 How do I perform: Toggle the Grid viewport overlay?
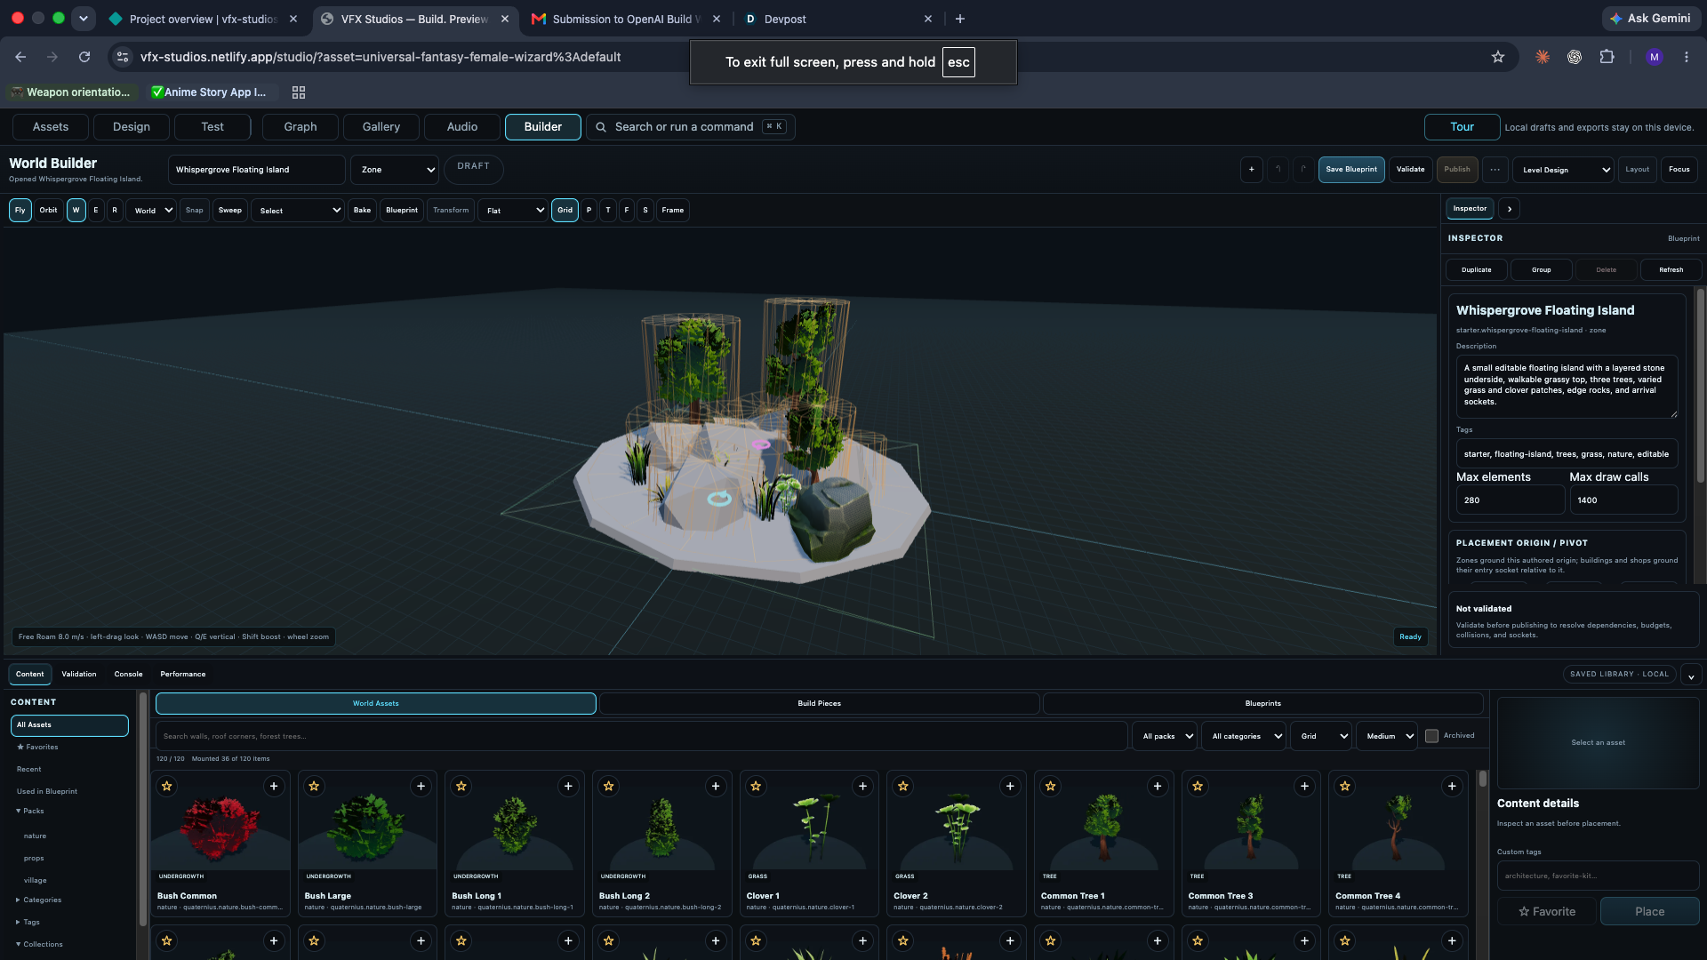[565, 211]
